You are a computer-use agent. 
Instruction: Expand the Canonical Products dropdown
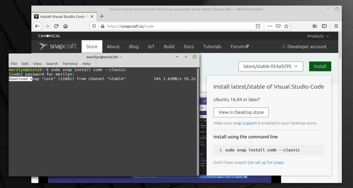318,36
